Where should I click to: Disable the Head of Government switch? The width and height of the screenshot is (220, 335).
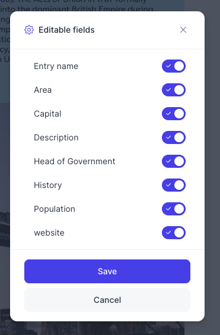point(174,161)
